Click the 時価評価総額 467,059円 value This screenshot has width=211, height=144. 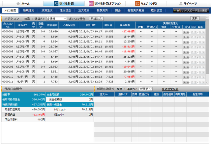(38, 104)
